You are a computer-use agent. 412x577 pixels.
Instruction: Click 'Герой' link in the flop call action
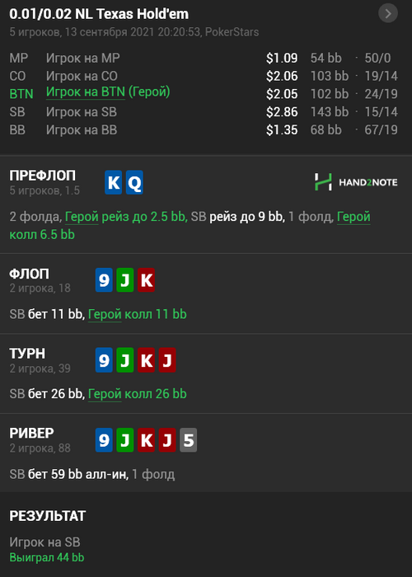click(x=105, y=315)
